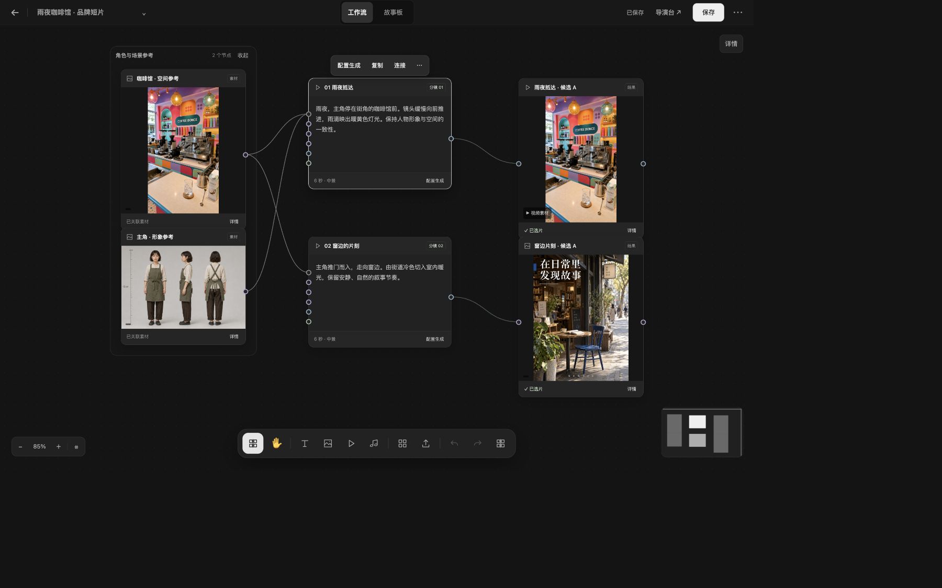Select the text tool in bottom toolbar

(305, 443)
